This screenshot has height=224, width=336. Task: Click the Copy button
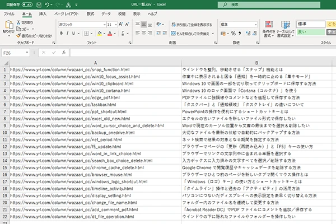pyautogui.click(x=24, y=29)
